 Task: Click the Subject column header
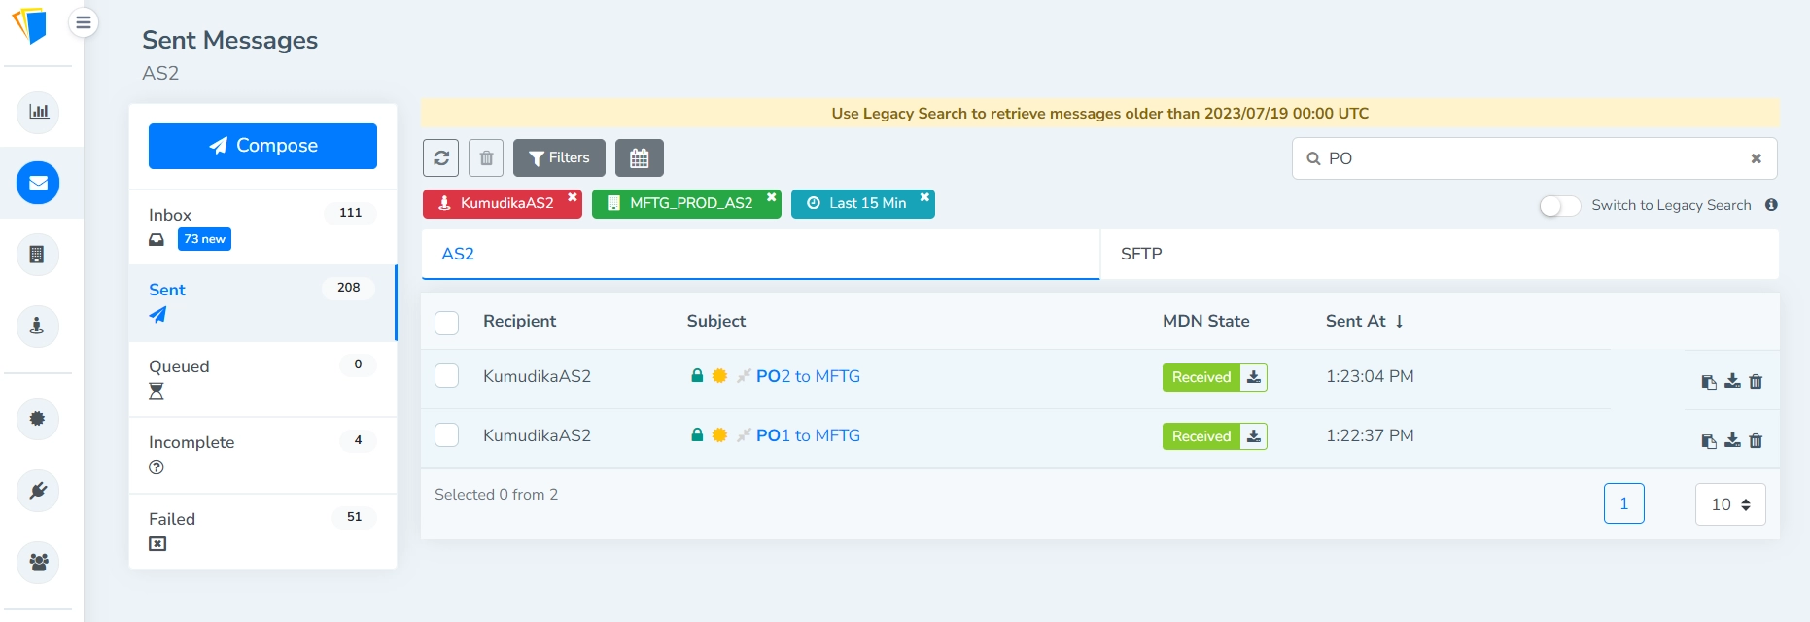(716, 321)
